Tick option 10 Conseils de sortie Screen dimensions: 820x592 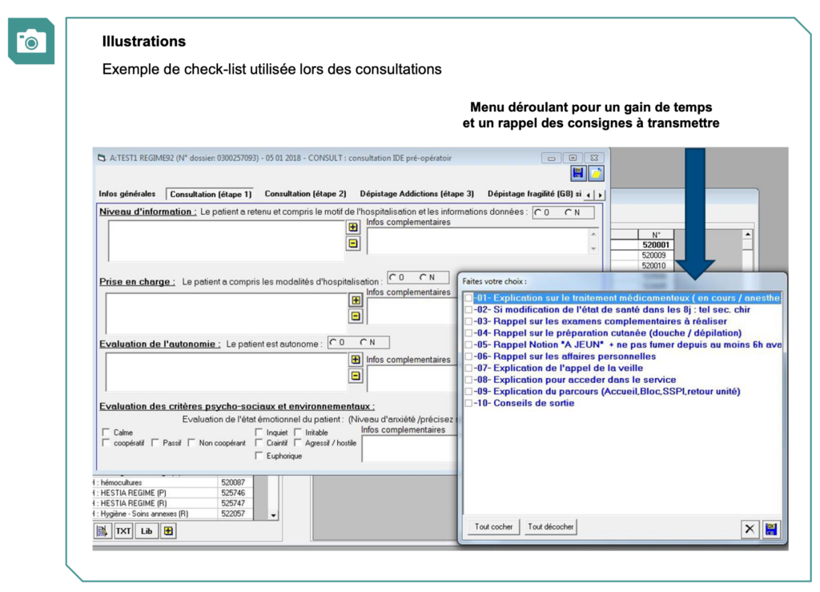[468, 403]
